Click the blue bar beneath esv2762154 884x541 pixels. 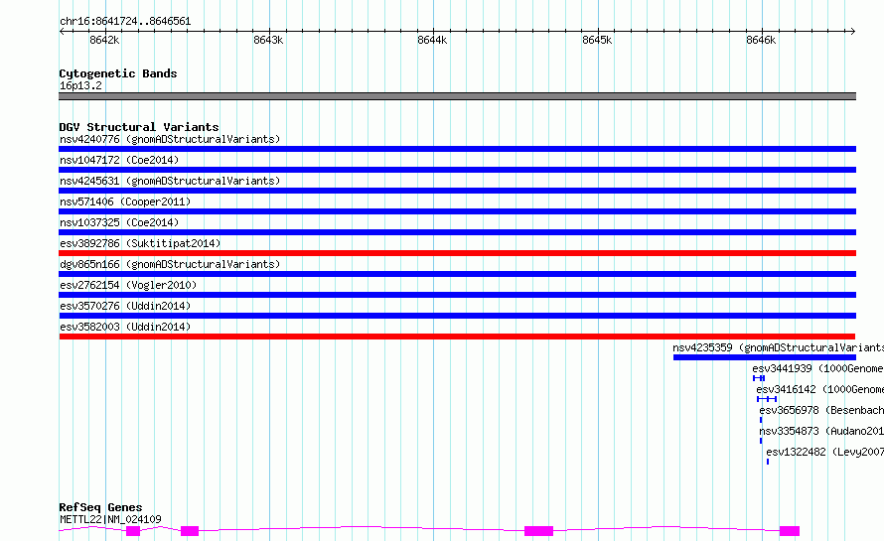coord(457,295)
